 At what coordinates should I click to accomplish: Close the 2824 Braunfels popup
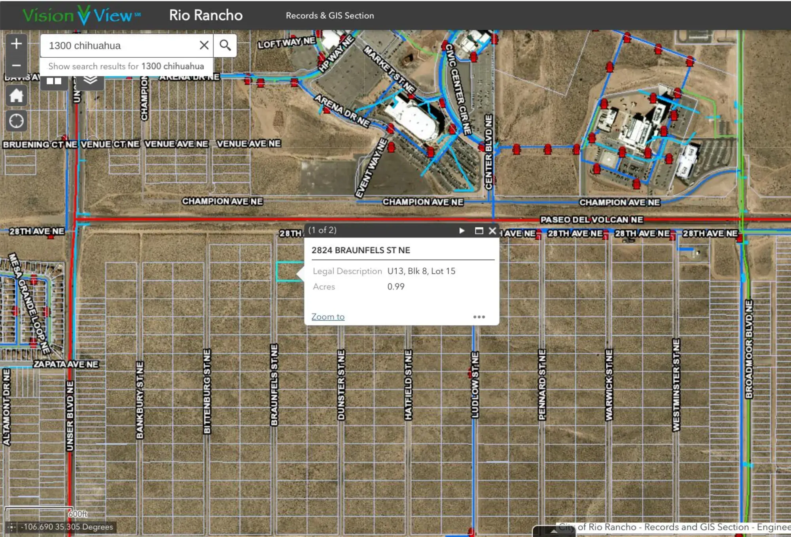(x=492, y=230)
